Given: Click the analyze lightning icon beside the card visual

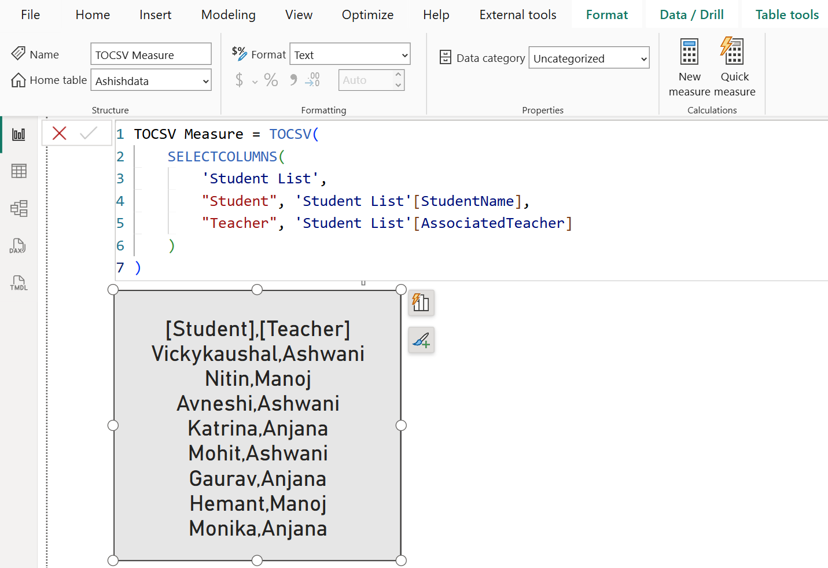Looking at the screenshot, I should pyautogui.click(x=421, y=303).
